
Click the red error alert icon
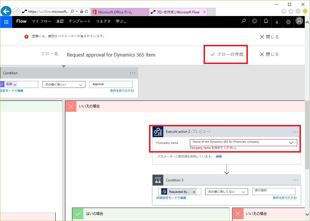[27, 37]
